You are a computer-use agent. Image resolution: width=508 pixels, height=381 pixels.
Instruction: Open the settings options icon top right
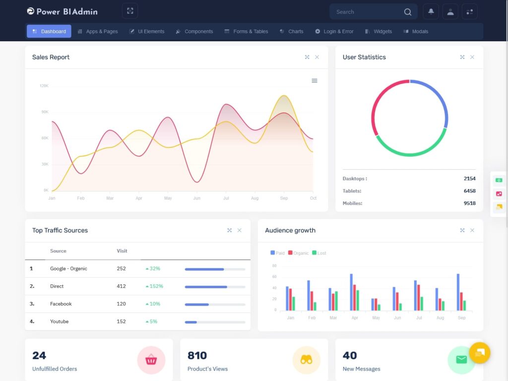pyautogui.click(x=469, y=11)
